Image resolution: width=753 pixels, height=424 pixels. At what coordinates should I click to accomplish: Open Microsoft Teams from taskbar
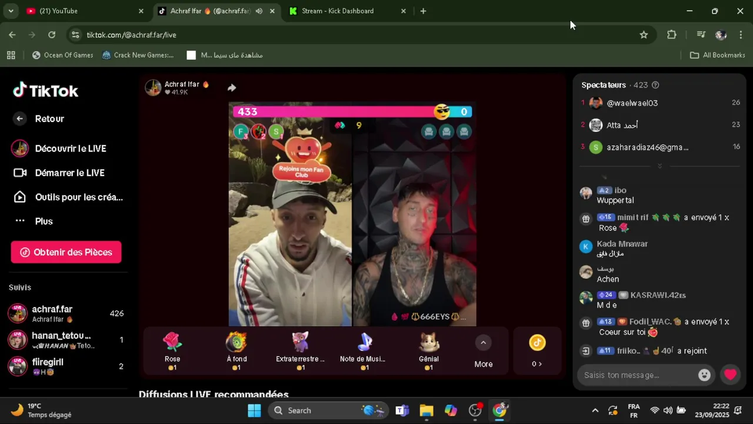click(x=402, y=410)
